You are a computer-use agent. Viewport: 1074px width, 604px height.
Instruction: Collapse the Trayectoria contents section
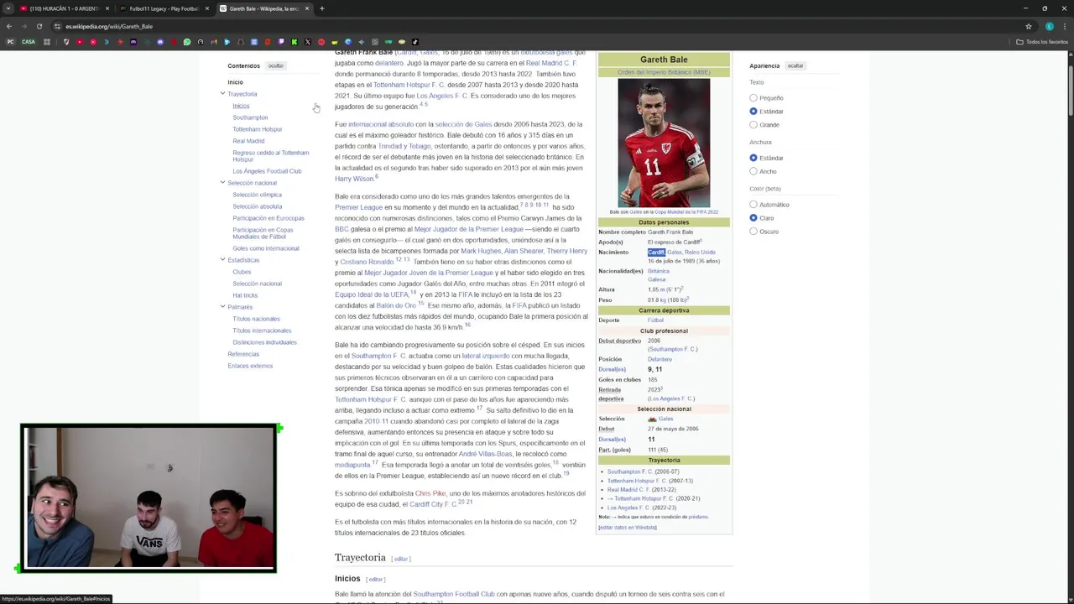pos(222,94)
